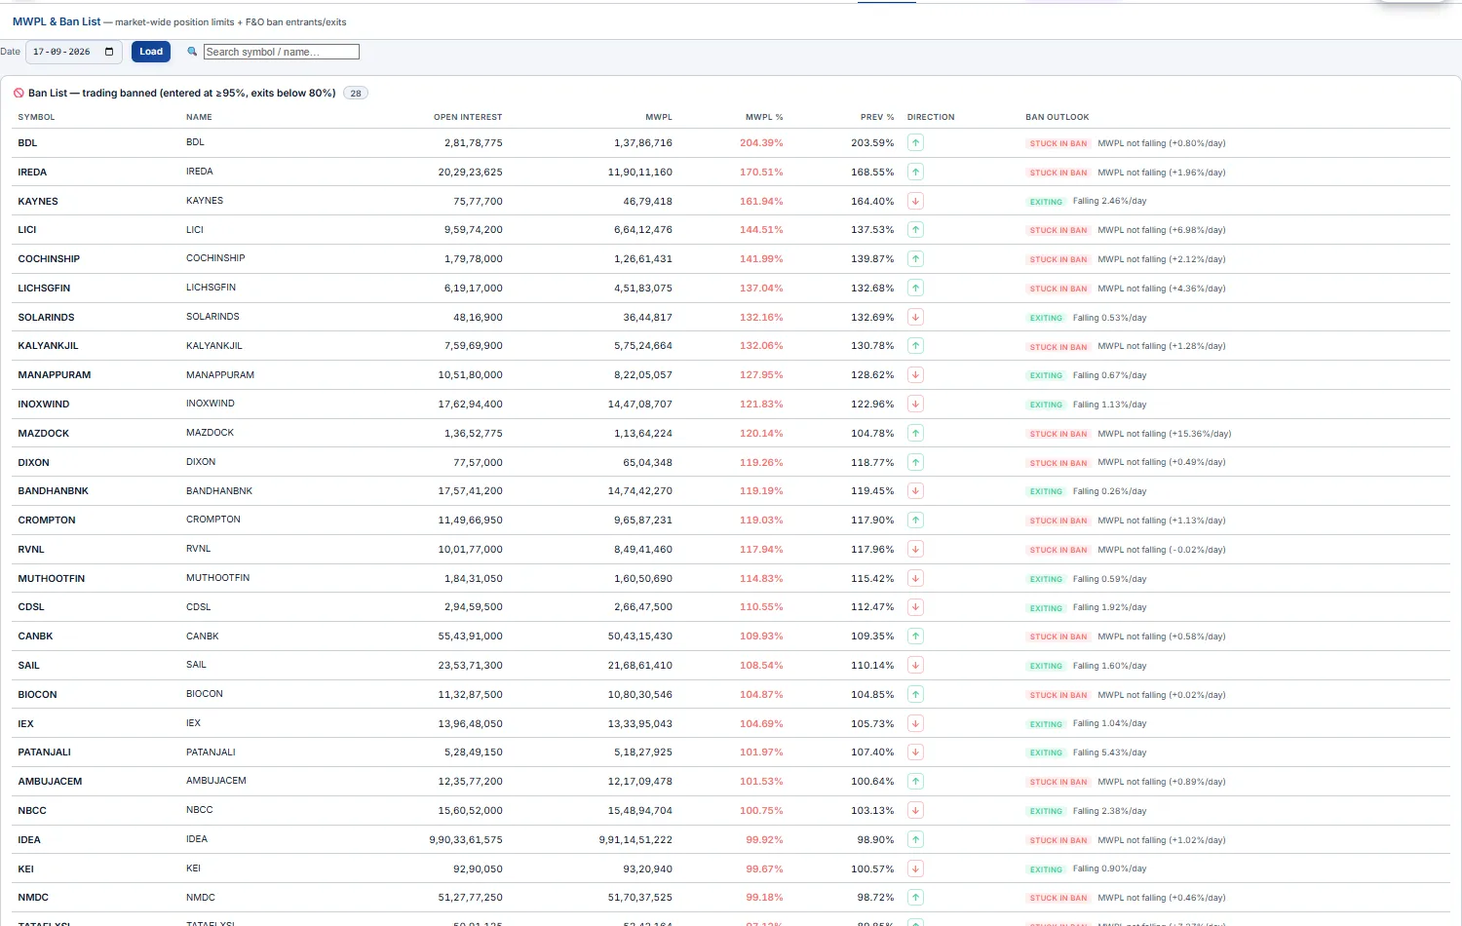Focus the Search symbol / name field
The height and width of the screenshot is (926, 1462).
click(x=282, y=52)
